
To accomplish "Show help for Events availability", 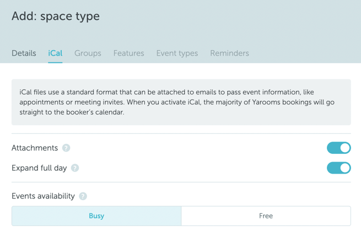I will (83, 196).
